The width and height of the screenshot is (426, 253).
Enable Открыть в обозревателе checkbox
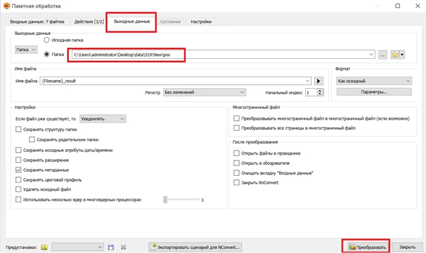(236, 163)
